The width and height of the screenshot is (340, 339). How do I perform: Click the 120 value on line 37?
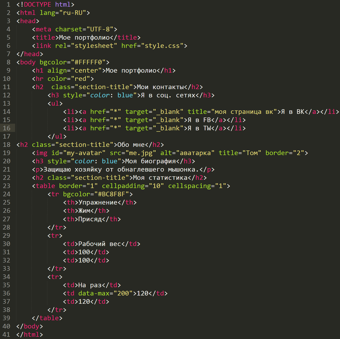point(84,302)
